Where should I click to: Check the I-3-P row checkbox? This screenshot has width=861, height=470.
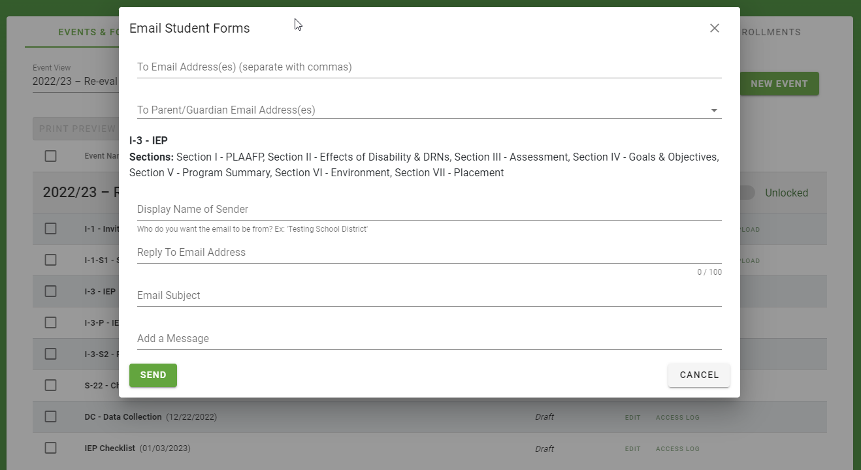click(x=50, y=322)
